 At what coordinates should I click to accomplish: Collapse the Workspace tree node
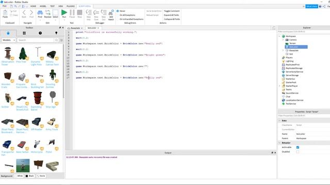pyautogui.click(x=279, y=36)
